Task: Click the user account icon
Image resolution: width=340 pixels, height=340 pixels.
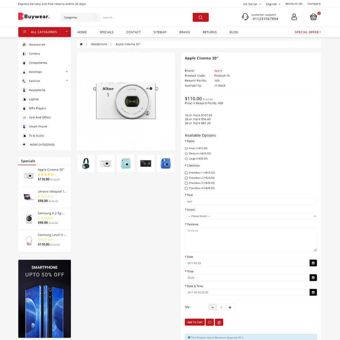Action: point(294,17)
